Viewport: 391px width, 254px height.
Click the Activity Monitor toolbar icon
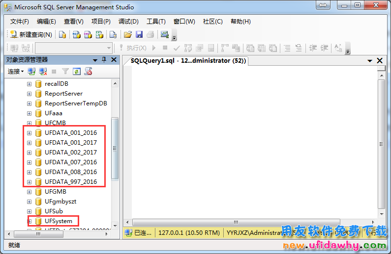tap(164, 35)
